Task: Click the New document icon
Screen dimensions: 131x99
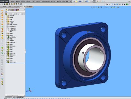Action: (x=73, y=1)
